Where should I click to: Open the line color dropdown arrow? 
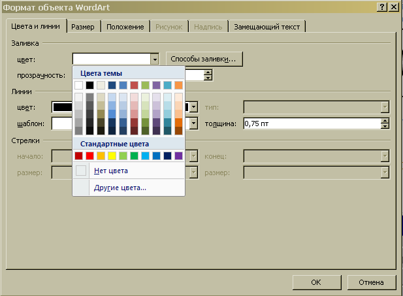(194, 107)
